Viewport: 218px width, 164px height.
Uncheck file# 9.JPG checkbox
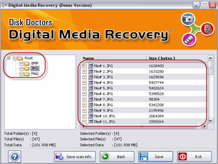click(84, 110)
